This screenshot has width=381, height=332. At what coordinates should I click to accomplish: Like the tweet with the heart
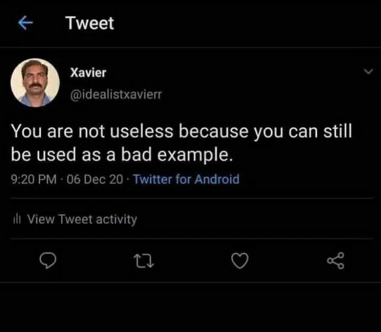(240, 260)
